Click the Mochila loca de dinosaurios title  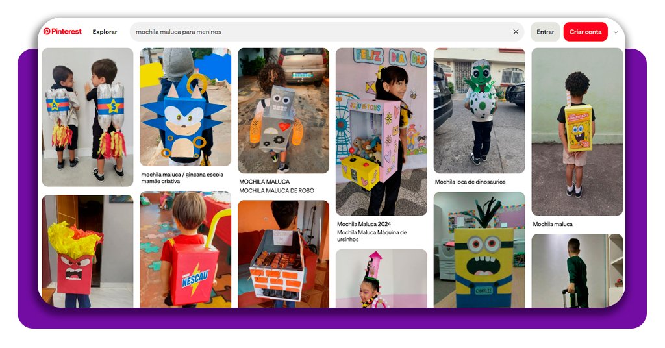(470, 182)
